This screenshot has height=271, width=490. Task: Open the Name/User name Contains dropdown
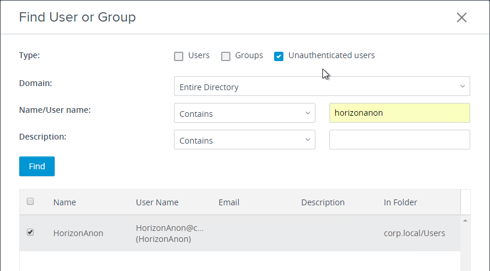244,113
